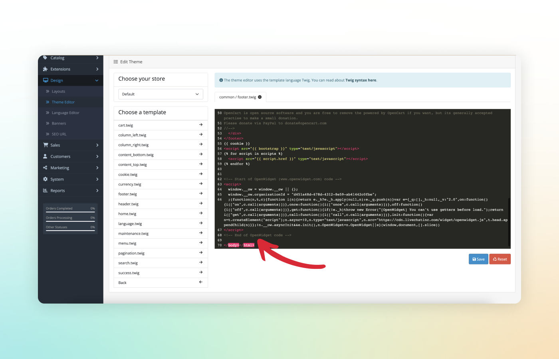Open content_bottom.twig using its arrow icon
This screenshot has height=359, width=559.
(x=201, y=154)
